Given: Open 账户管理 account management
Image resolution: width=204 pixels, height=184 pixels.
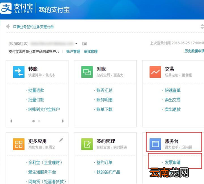Looking at the screenshot, I should (73, 51).
